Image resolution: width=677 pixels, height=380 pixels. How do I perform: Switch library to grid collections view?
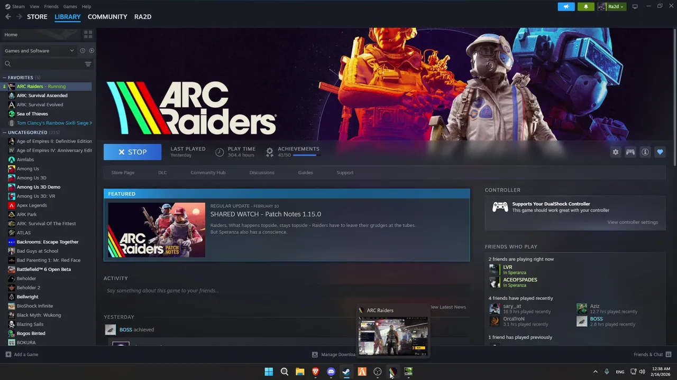pyautogui.click(x=88, y=34)
